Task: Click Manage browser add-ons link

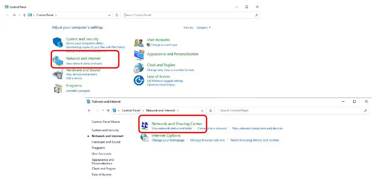Action: 208,140
